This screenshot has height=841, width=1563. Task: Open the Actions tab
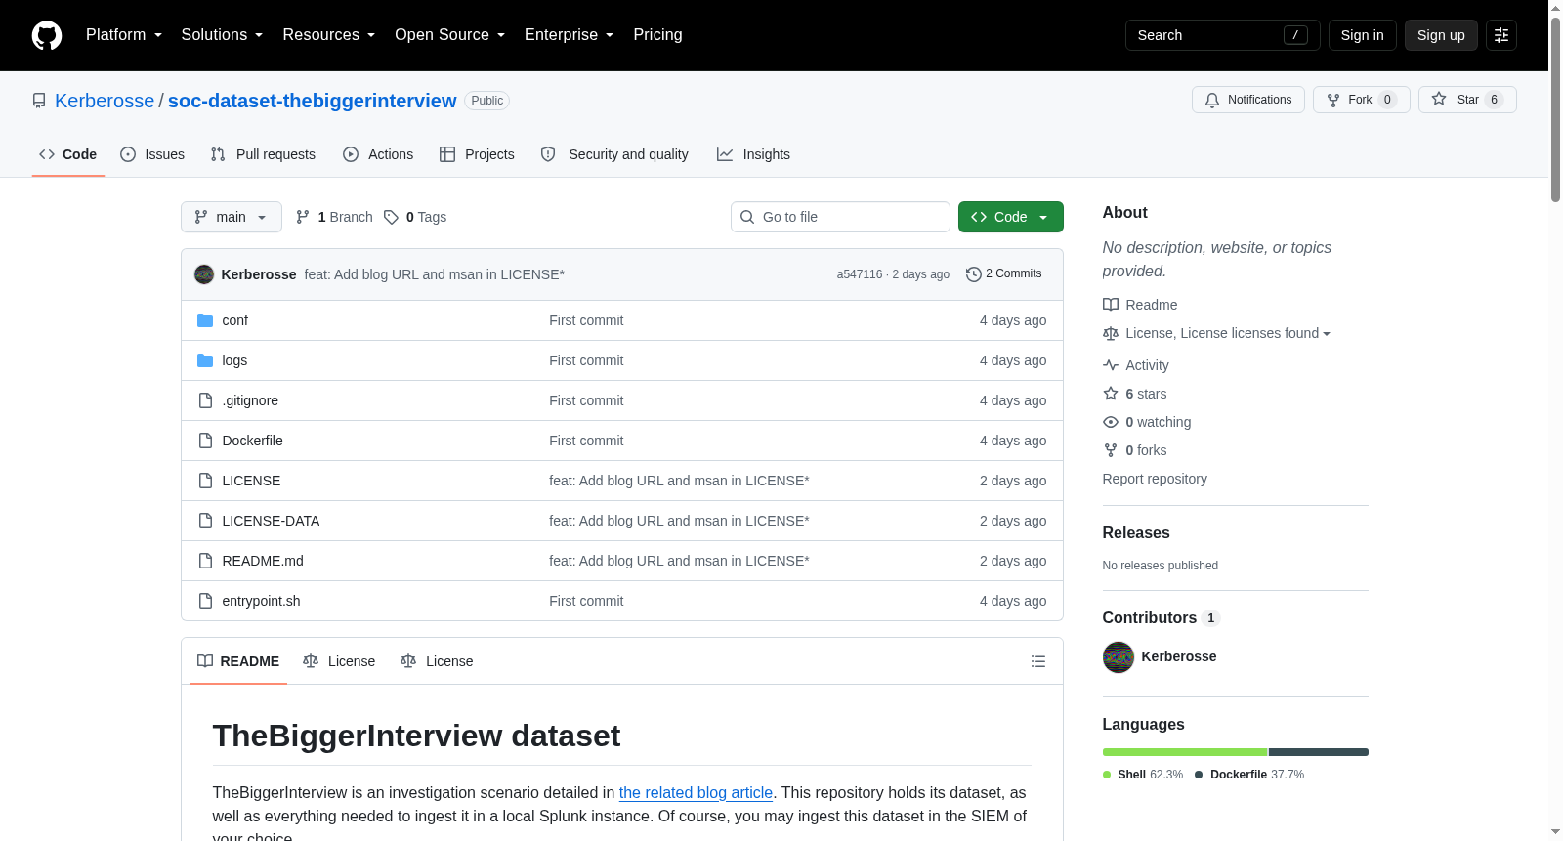pyautogui.click(x=378, y=154)
